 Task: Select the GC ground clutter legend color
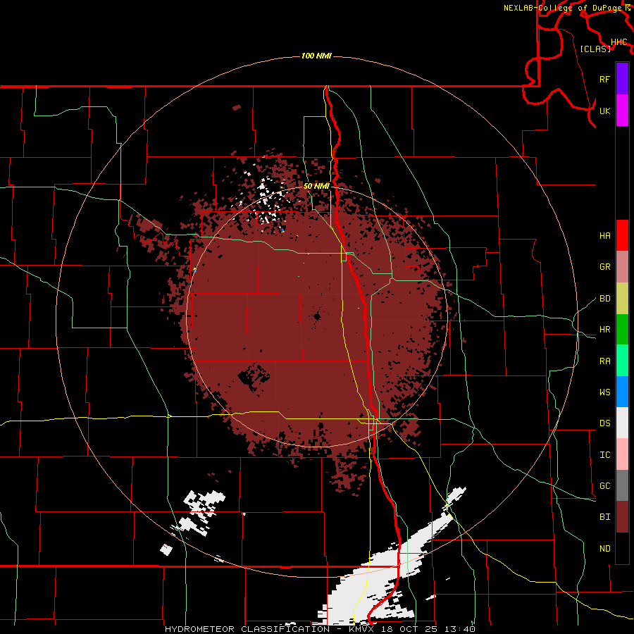pyautogui.click(x=622, y=485)
